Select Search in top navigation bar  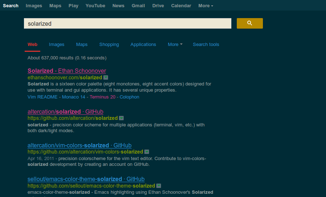11,6
